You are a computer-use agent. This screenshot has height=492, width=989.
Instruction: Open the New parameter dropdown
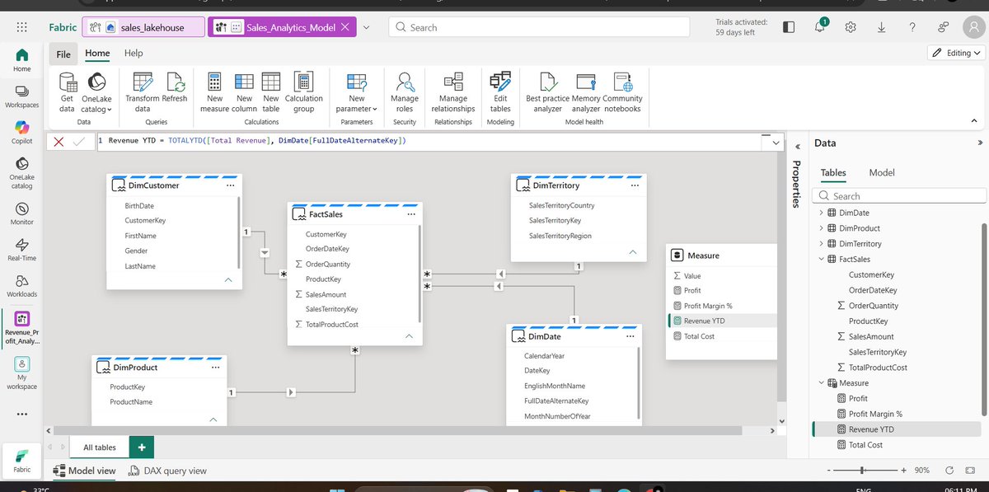pos(357,92)
